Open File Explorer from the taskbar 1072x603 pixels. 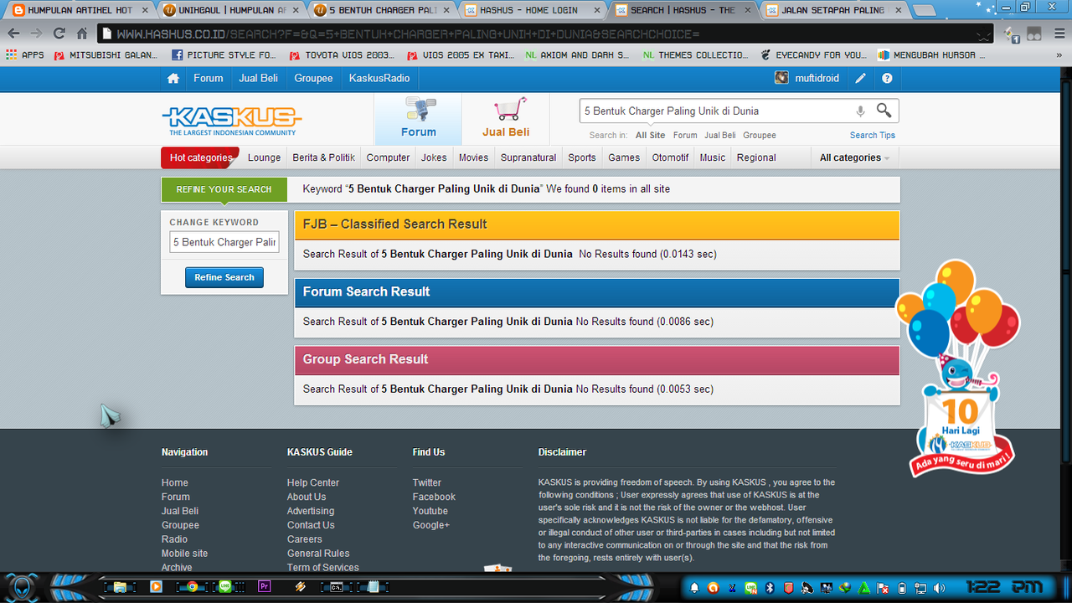click(119, 587)
